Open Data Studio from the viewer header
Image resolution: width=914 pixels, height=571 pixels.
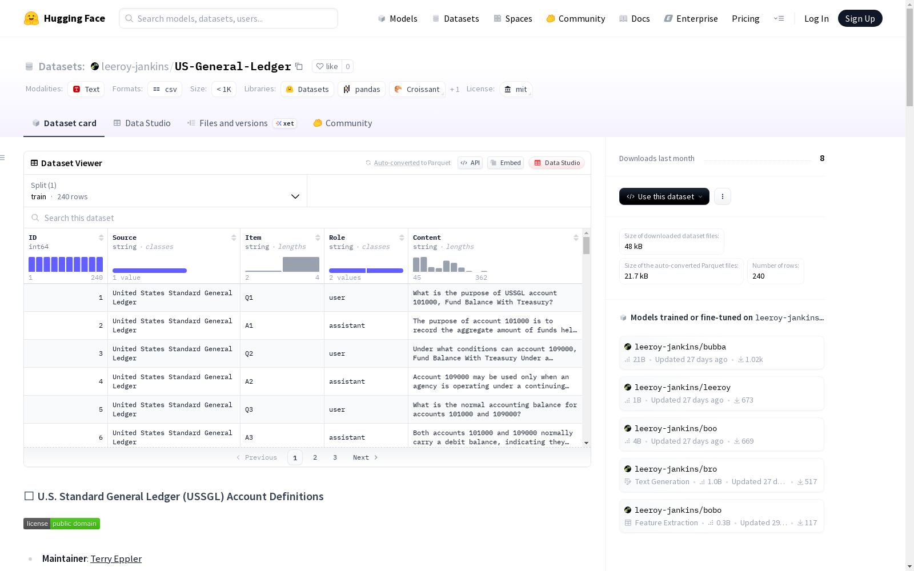(557, 163)
